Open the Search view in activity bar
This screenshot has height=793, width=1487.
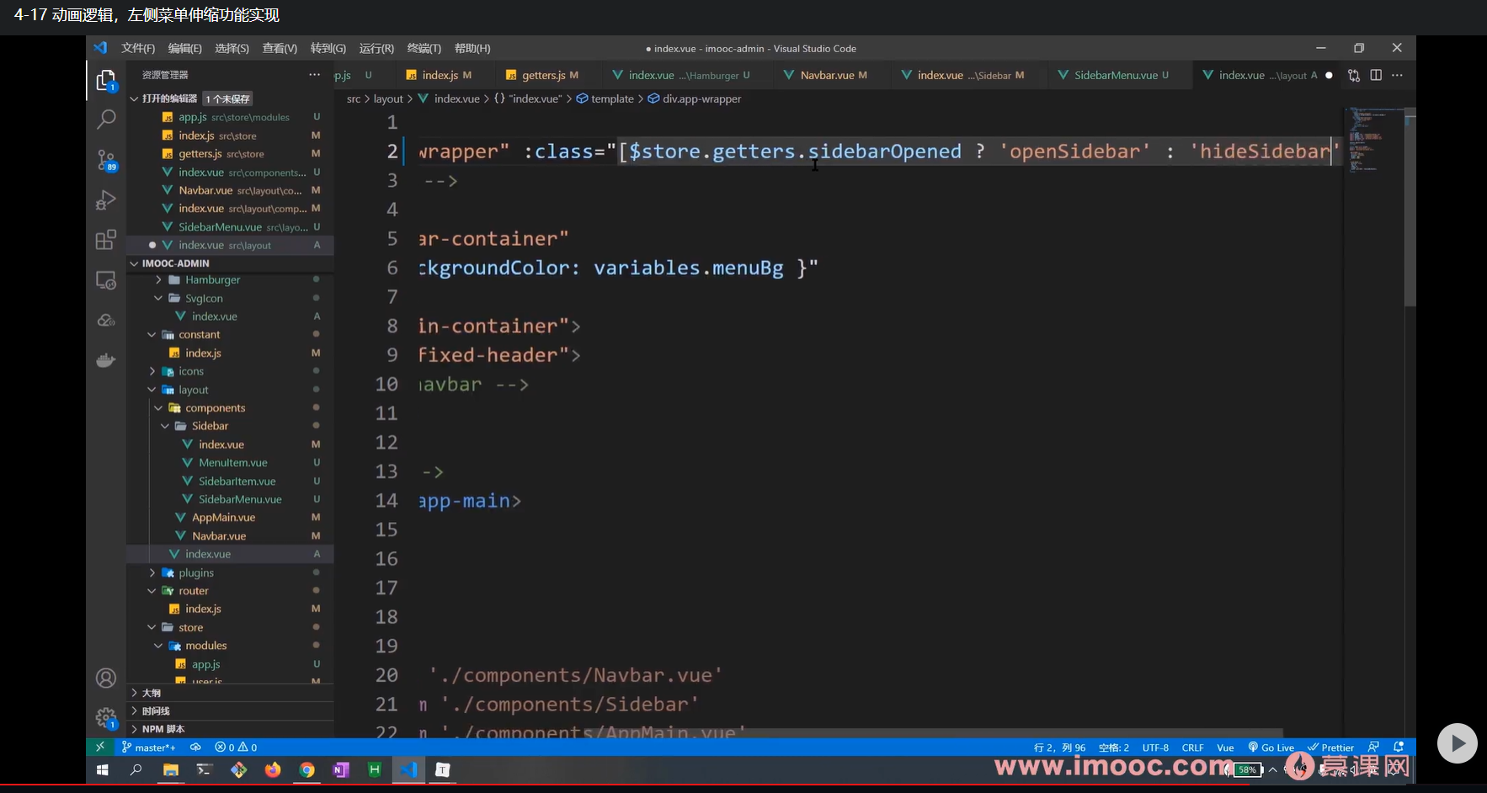pyautogui.click(x=106, y=120)
